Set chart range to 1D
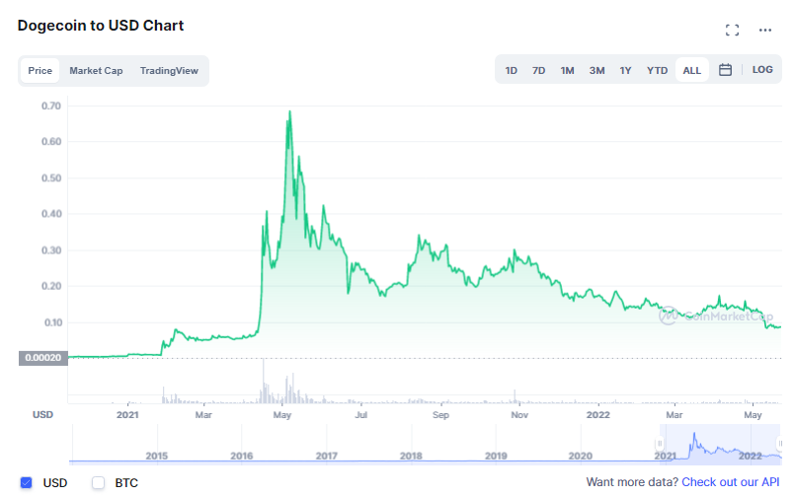Screen dimensions: 794x496 click(x=511, y=70)
